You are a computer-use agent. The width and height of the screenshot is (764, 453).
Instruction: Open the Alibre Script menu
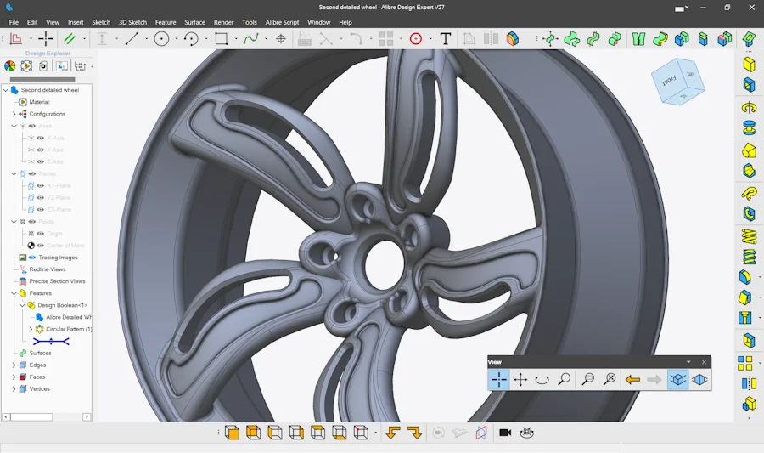[x=282, y=22]
